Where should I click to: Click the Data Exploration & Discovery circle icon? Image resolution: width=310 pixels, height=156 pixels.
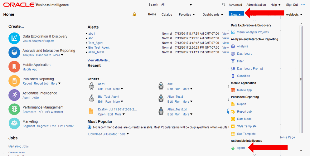coord(14,38)
